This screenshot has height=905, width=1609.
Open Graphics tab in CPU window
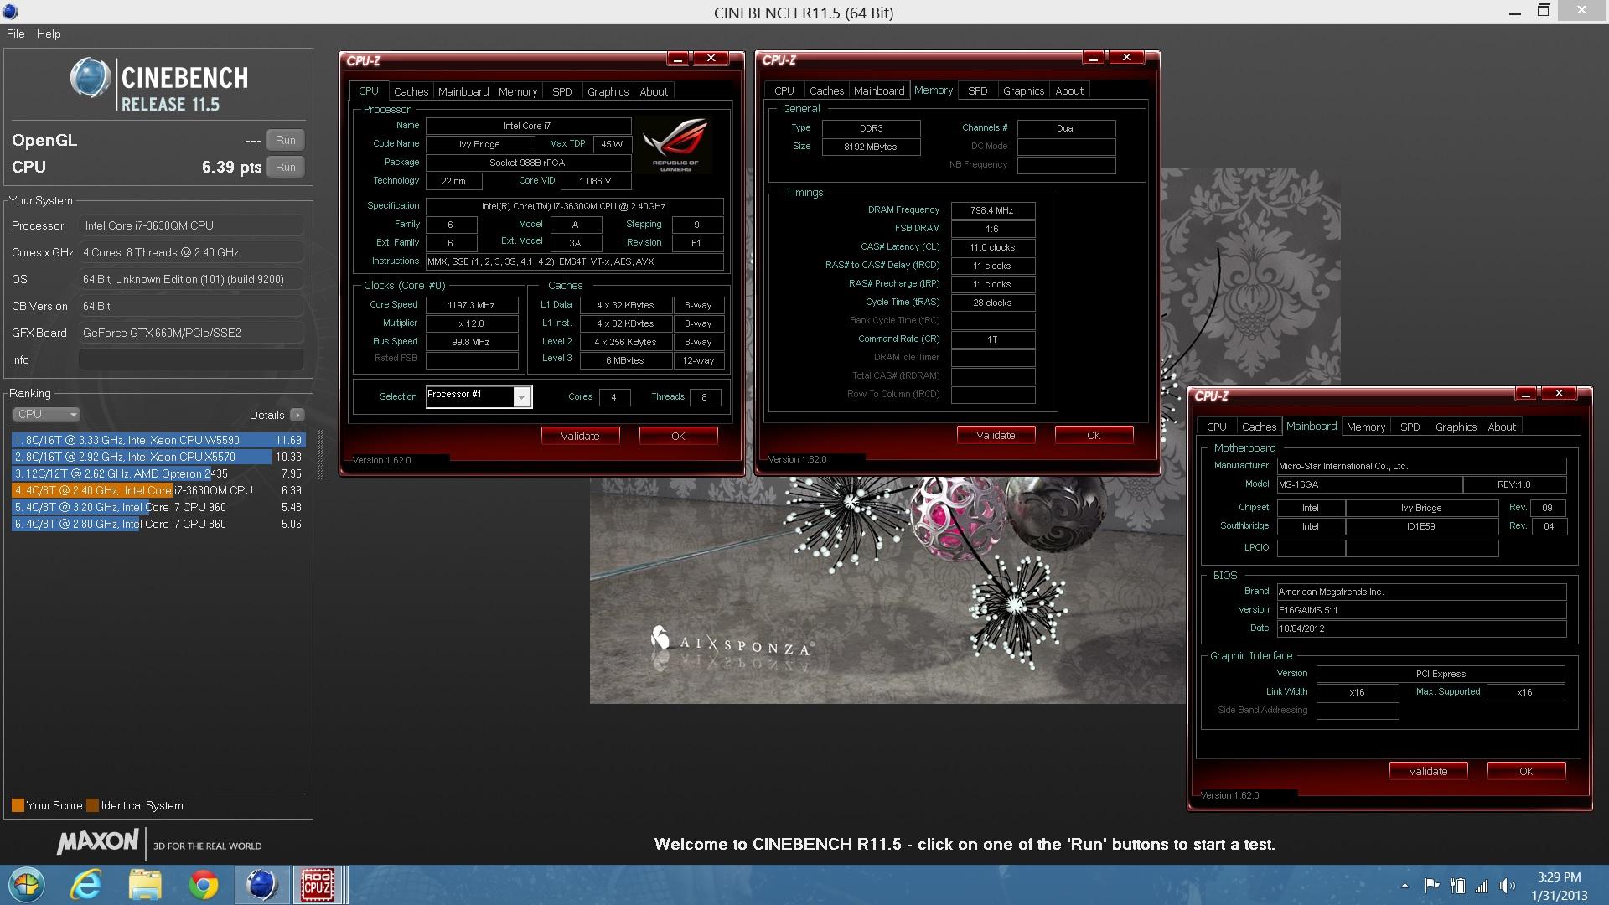[x=608, y=91]
